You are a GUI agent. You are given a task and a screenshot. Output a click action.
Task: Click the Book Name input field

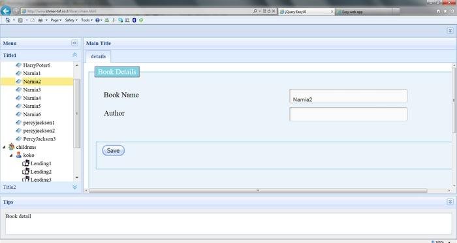pyautogui.click(x=348, y=96)
